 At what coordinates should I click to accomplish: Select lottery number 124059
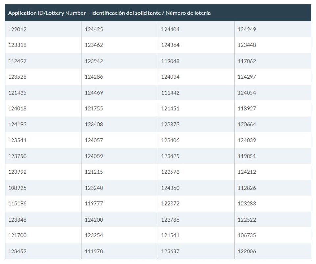click(x=94, y=156)
